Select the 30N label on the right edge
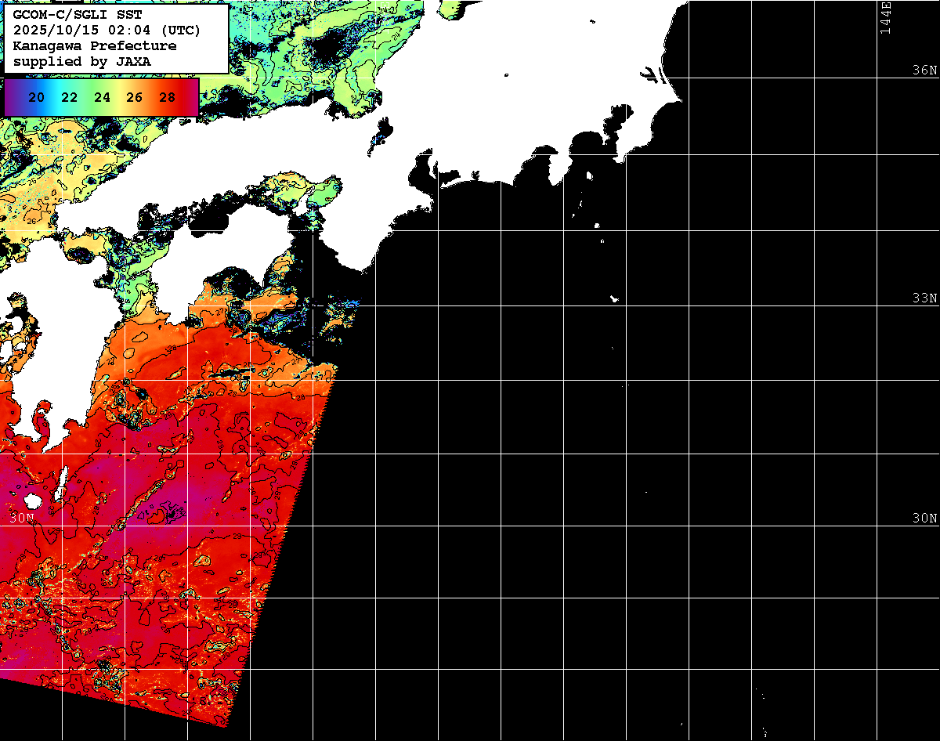940x741 pixels. click(x=924, y=518)
